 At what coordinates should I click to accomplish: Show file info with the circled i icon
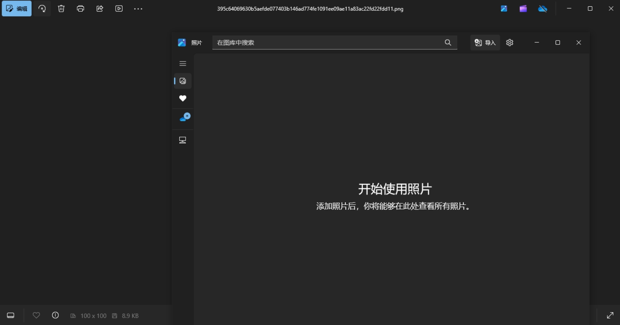55,315
